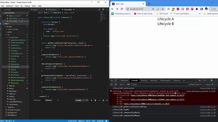Viewport: 218px width, 122px height.
Task: Open the VS Code View menu
Action: point(17,6)
